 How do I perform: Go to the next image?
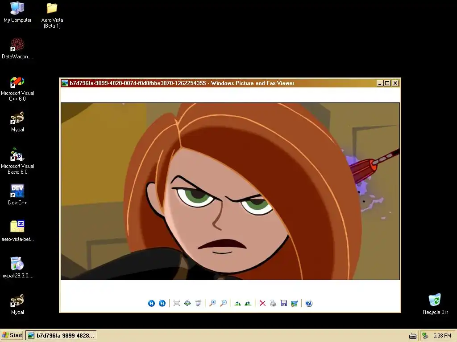[162, 303]
